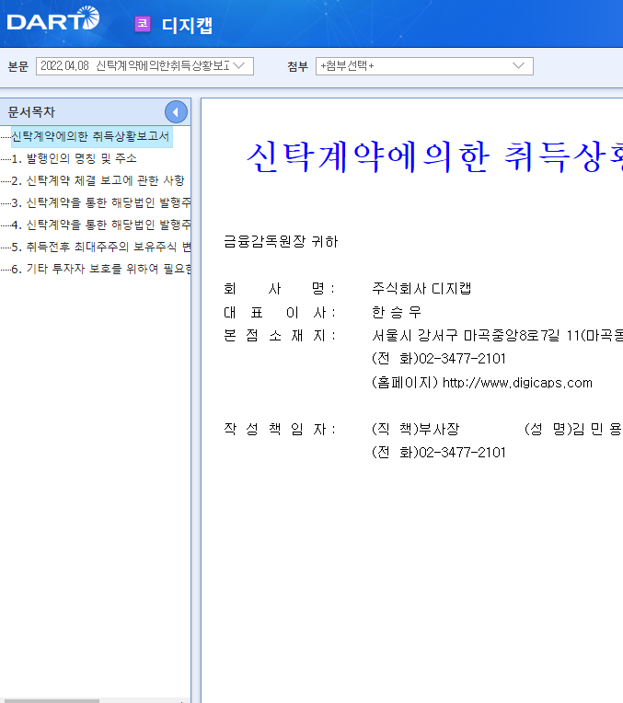Open section 1. 발행인의 명칭 및 주소
Screen dimensions: 623x703
[x=74, y=158]
